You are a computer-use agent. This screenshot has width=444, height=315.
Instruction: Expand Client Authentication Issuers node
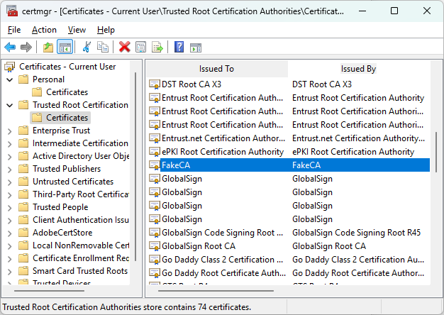click(x=10, y=221)
